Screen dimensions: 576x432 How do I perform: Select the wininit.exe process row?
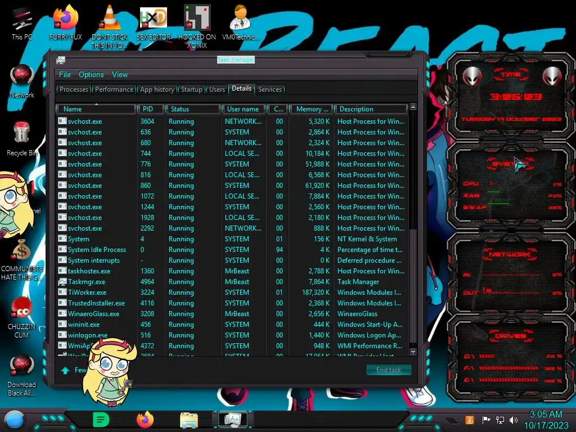pos(232,325)
